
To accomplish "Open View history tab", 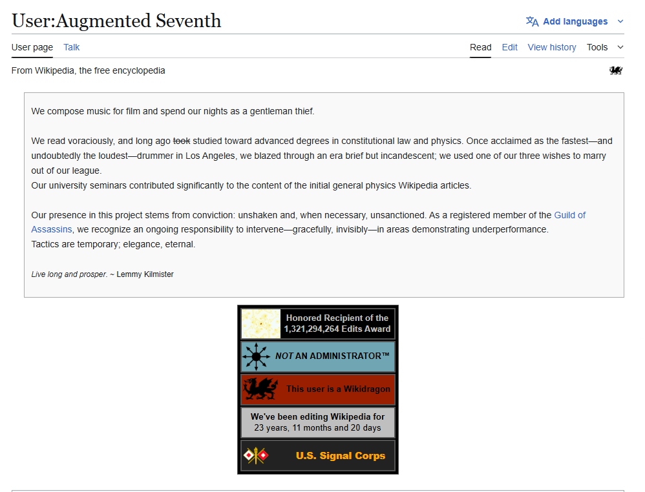I will pyautogui.click(x=552, y=47).
